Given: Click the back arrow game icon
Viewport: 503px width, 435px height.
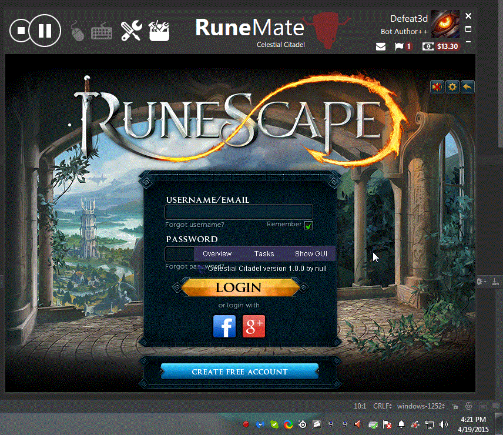Looking at the screenshot, I should click(x=468, y=87).
